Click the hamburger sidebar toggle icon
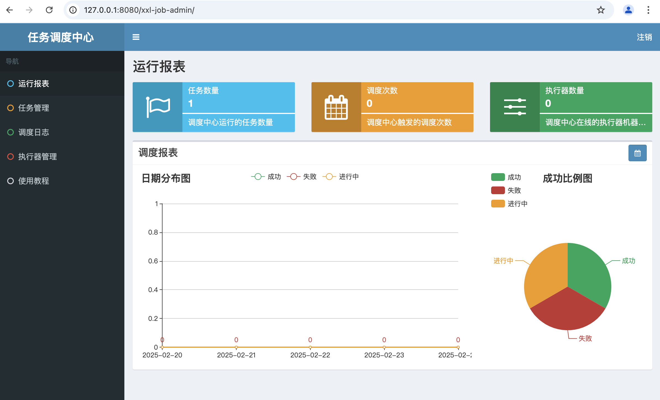The width and height of the screenshot is (660, 400). (136, 37)
